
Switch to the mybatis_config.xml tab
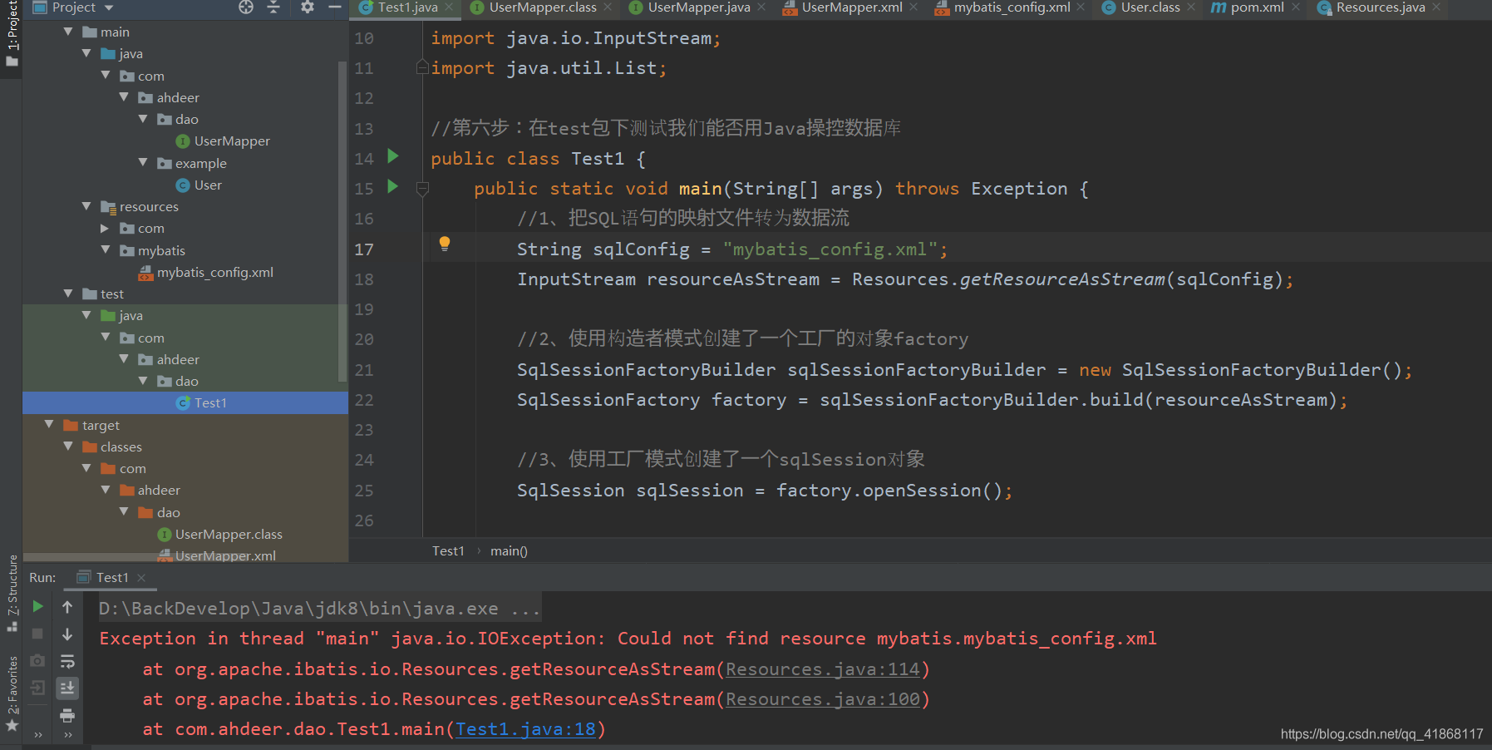click(x=1012, y=7)
